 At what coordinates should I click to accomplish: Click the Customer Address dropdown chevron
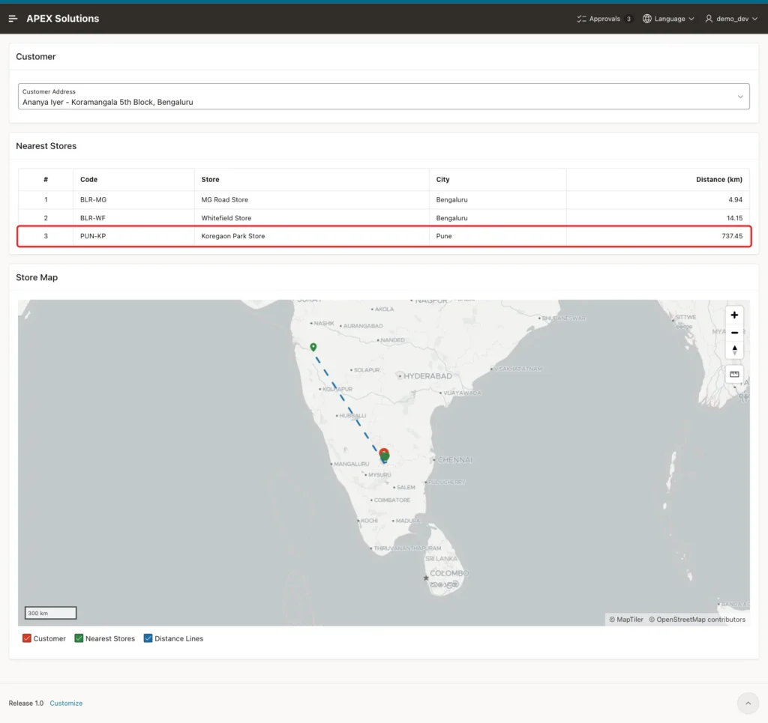pos(740,97)
